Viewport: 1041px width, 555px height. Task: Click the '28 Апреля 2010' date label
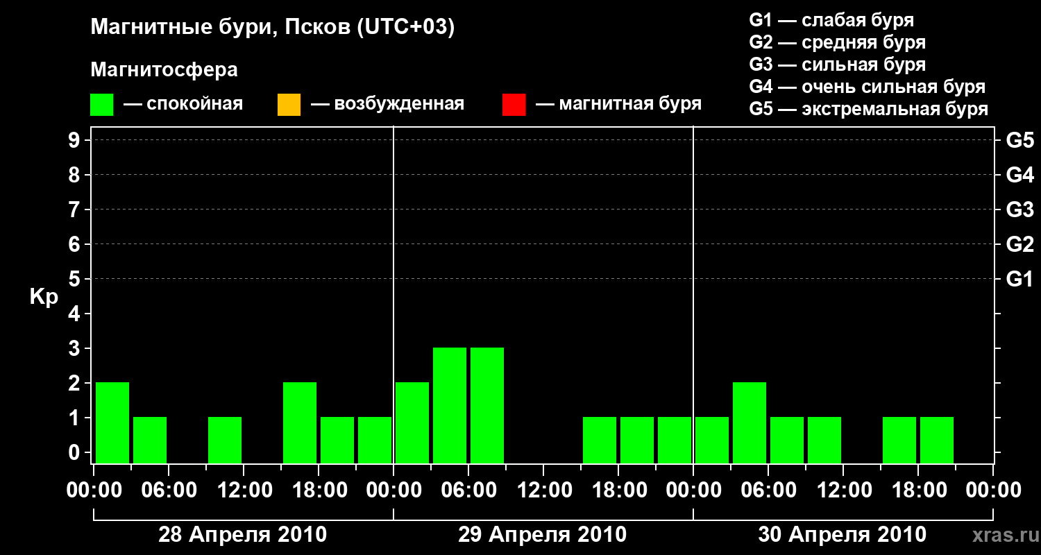pos(242,535)
